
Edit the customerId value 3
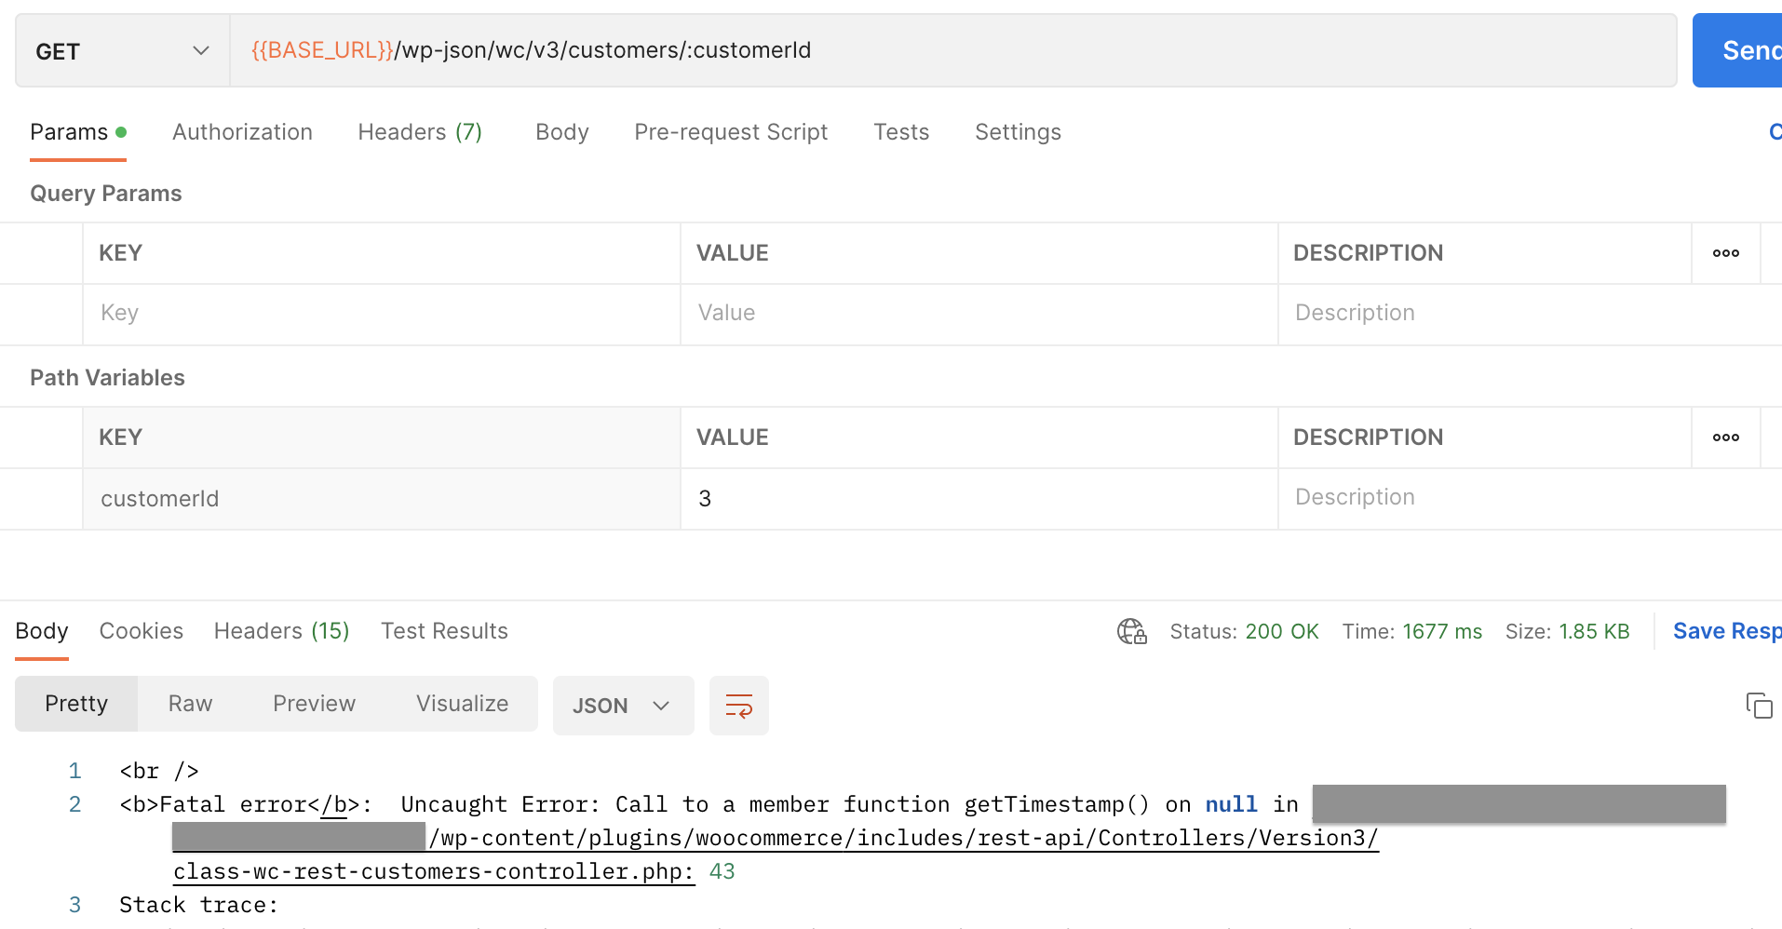(979, 499)
